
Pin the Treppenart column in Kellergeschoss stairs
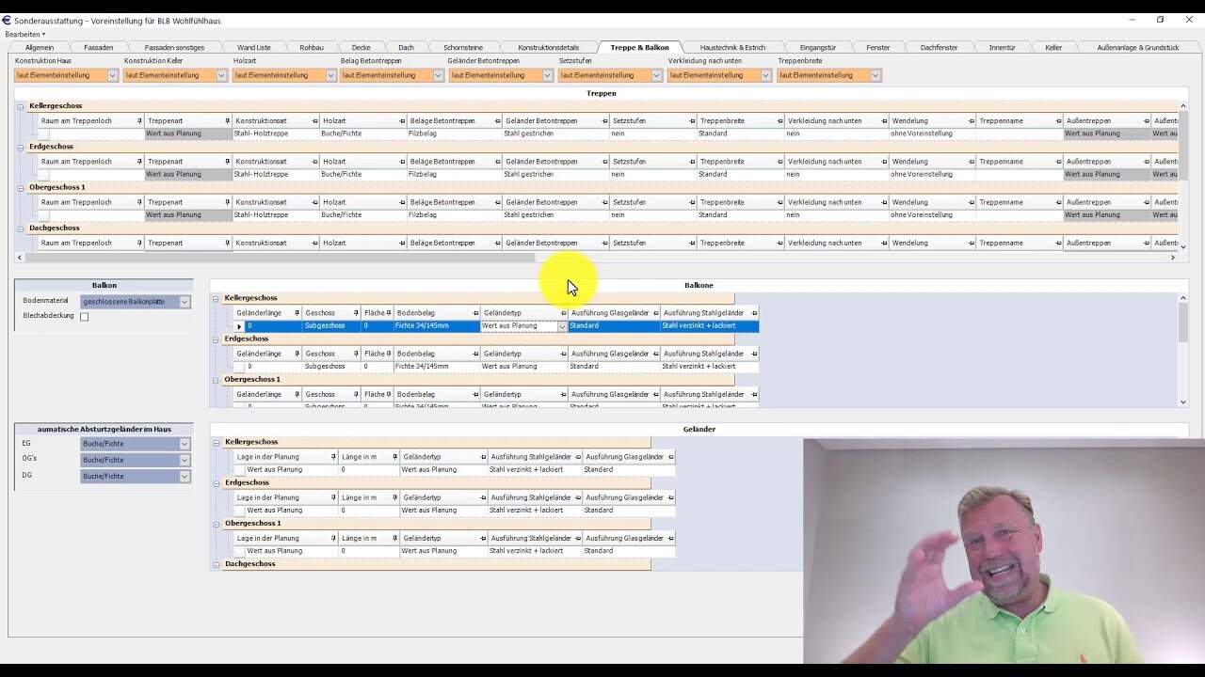[227, 121]
